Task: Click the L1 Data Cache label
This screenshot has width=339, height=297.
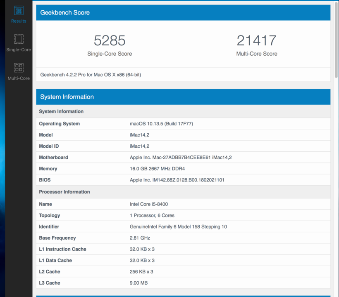Action: (x=55, y=260)
